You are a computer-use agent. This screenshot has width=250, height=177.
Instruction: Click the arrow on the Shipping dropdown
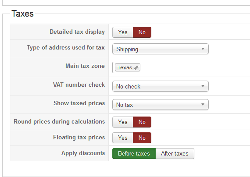coord(203,49)
